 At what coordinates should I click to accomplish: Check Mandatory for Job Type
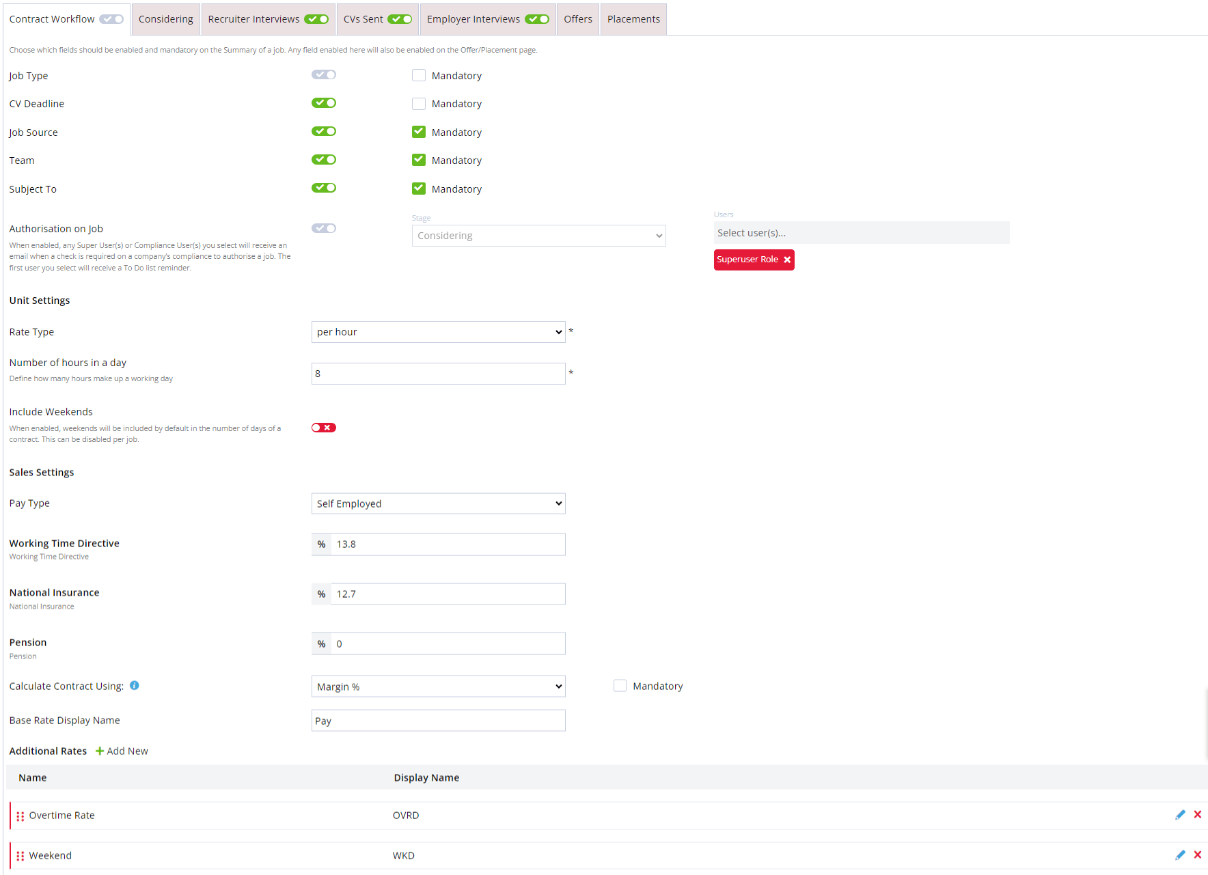(419, 74)
